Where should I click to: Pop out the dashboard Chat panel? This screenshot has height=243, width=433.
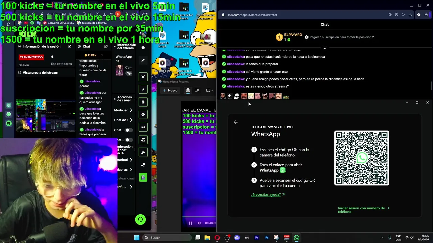coord(106,47)
